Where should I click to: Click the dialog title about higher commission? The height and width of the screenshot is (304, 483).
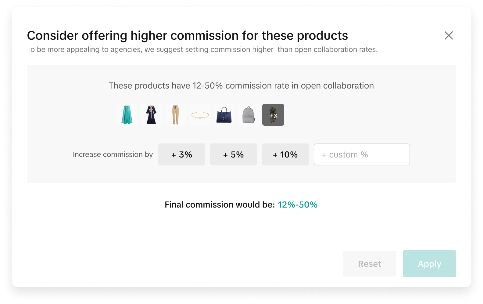pyautogui.click(x=187, y=35)
